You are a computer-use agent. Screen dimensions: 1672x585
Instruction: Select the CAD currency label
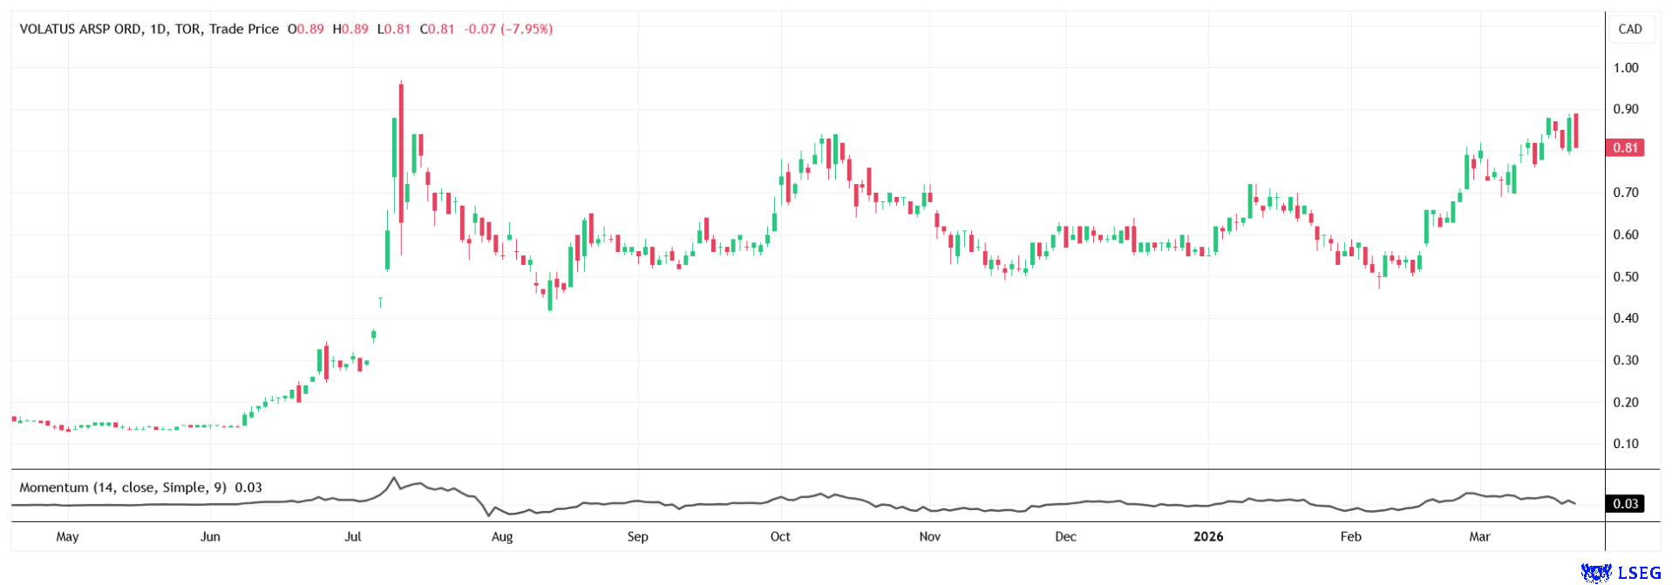point(1629,29)
